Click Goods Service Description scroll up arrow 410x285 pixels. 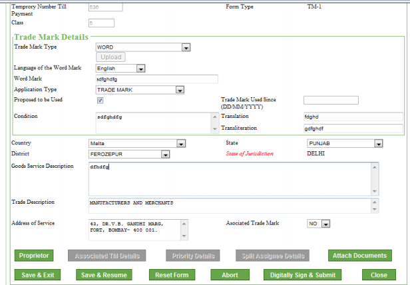[x=375, y=167]
